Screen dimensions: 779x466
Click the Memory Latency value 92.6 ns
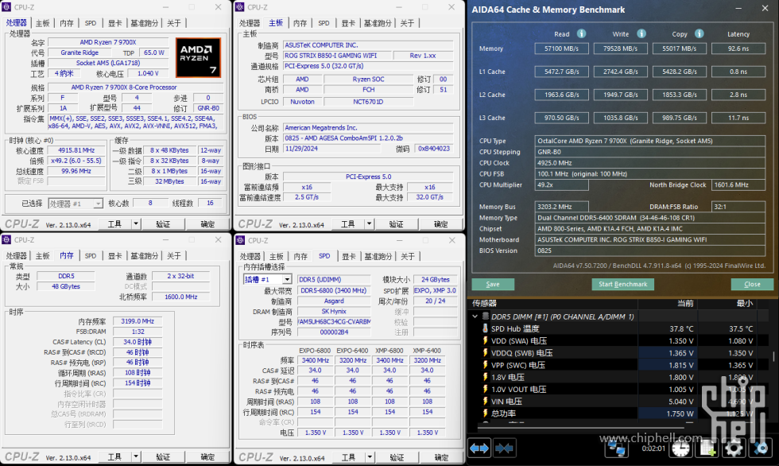(x=738, y=49)
